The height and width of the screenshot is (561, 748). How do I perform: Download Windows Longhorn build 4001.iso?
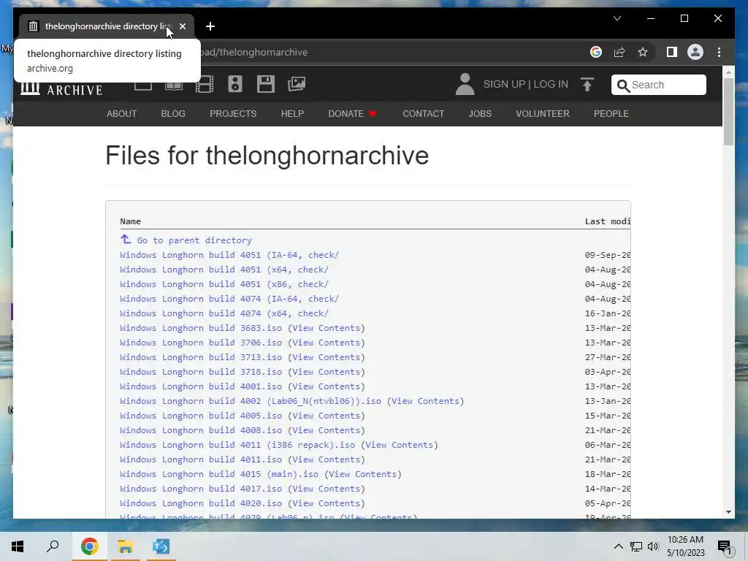coord(201,386)
